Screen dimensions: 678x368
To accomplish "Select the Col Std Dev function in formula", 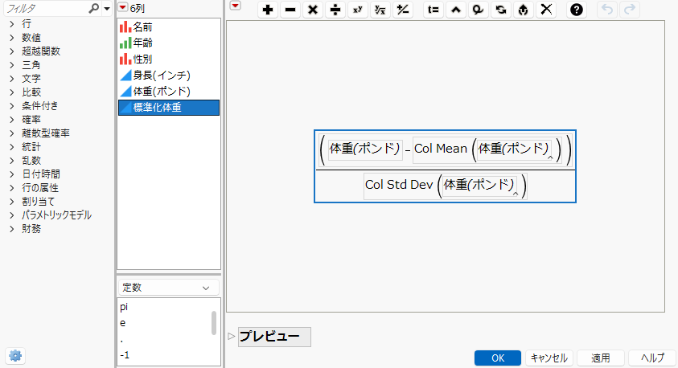I will (x=399, y=185).
